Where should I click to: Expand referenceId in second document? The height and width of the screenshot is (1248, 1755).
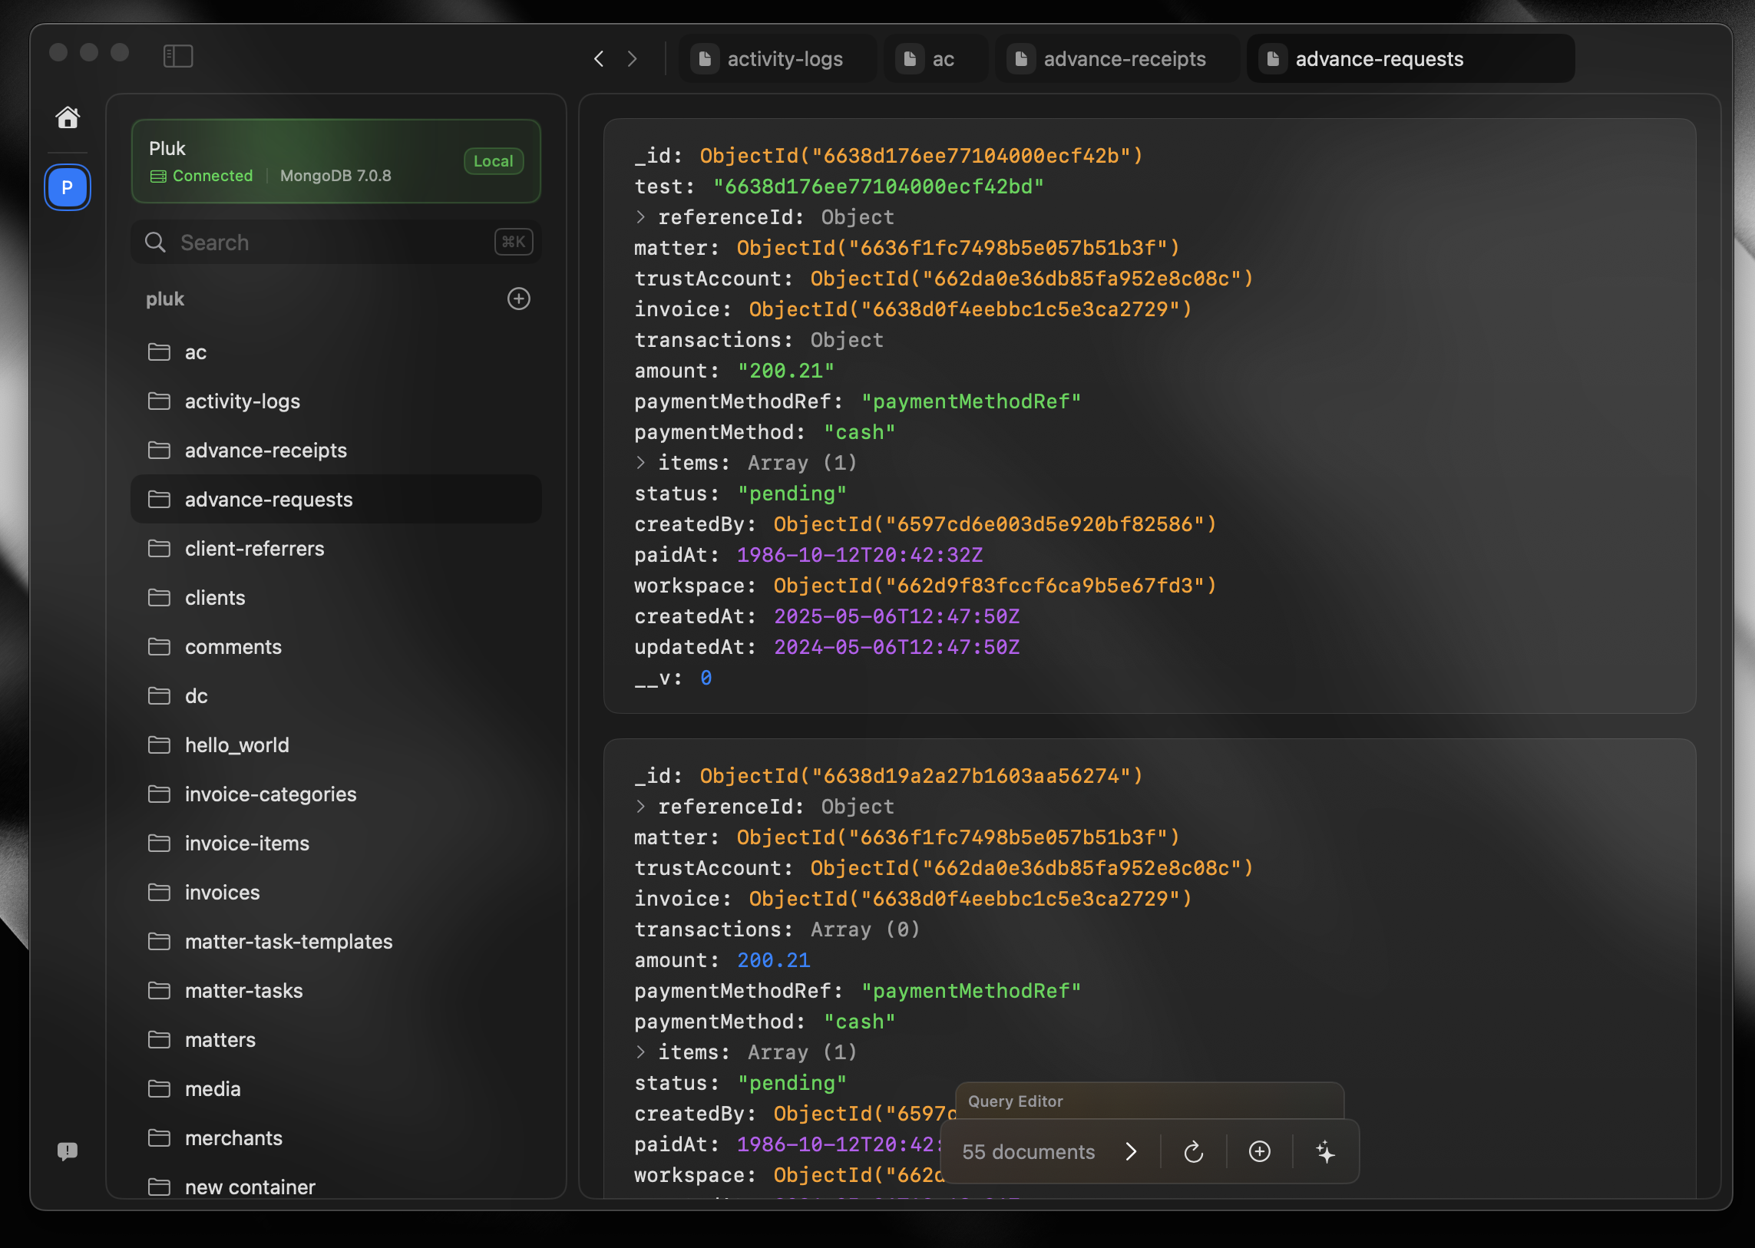(640, 806)
